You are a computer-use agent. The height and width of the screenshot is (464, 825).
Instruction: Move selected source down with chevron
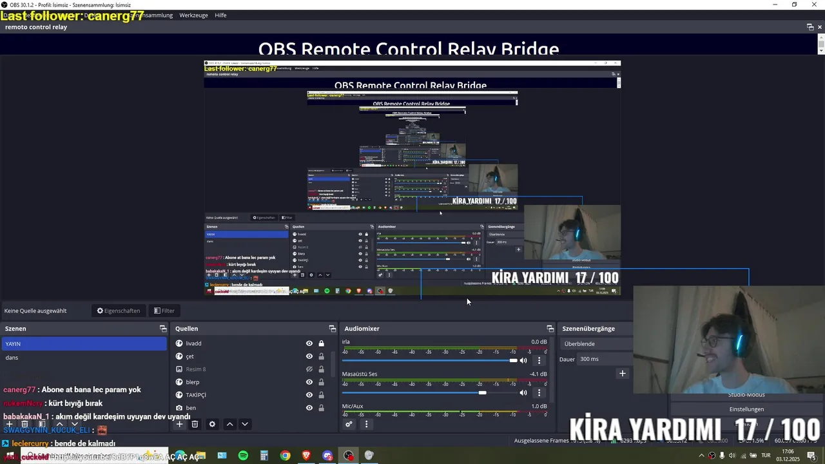pyautogui.click(x=245, y=424)
